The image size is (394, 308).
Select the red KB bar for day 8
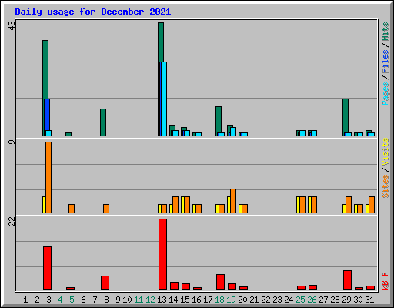click(105, 283)
